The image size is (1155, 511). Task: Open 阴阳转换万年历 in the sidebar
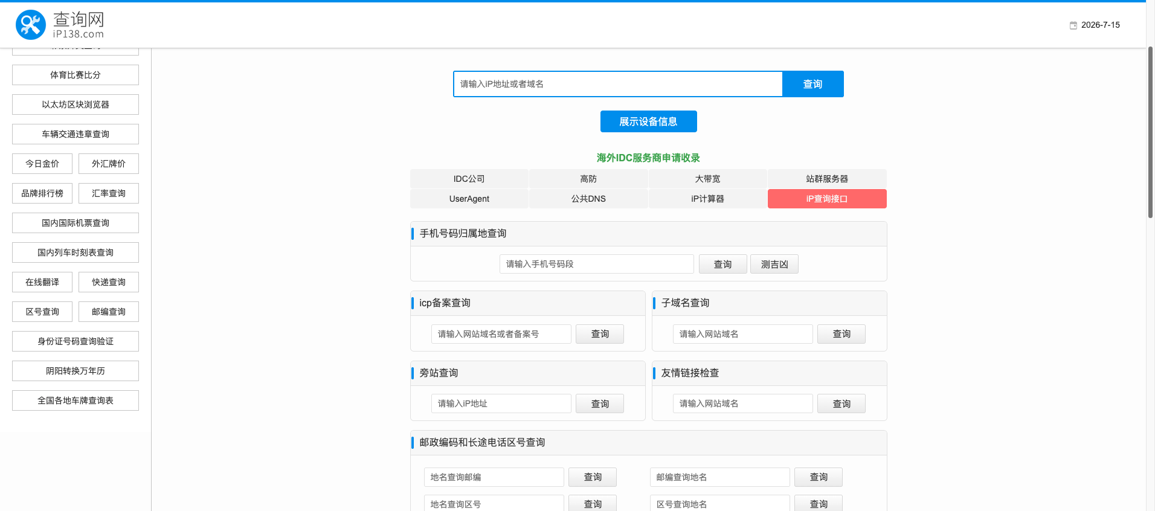coord(76,371)
